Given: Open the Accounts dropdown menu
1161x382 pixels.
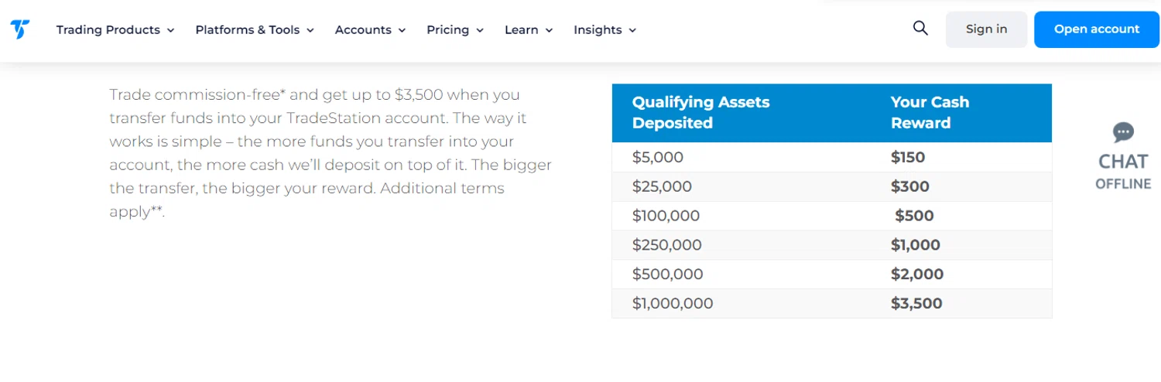Looking at the screenshot, I should pos(370,30).
